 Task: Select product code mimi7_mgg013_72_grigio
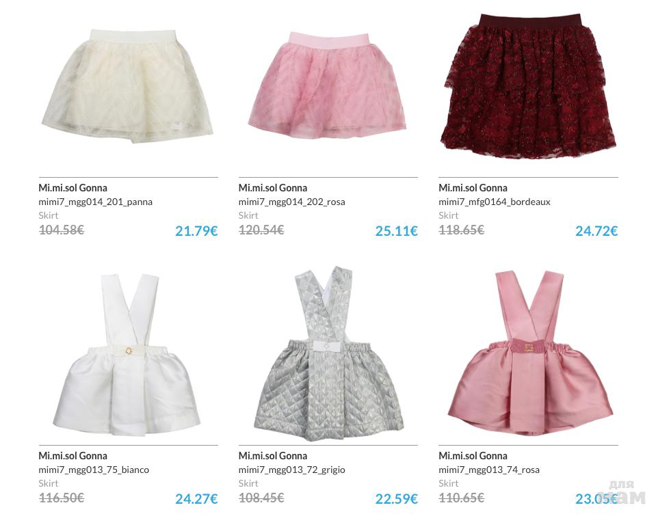click(291, 470)
